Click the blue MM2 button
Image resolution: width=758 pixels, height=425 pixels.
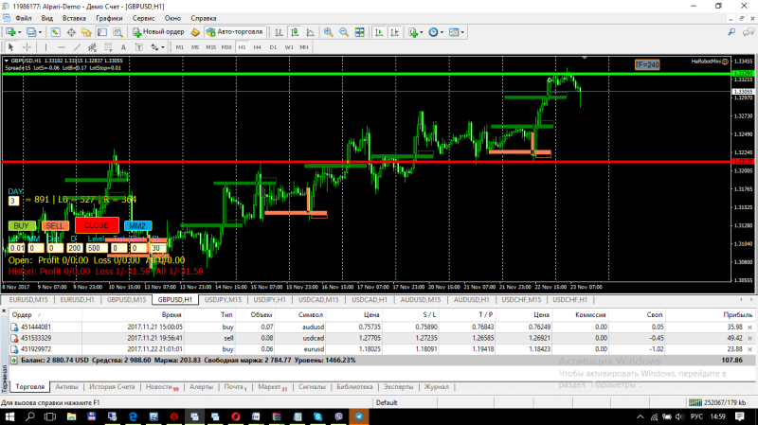(137, 225)
